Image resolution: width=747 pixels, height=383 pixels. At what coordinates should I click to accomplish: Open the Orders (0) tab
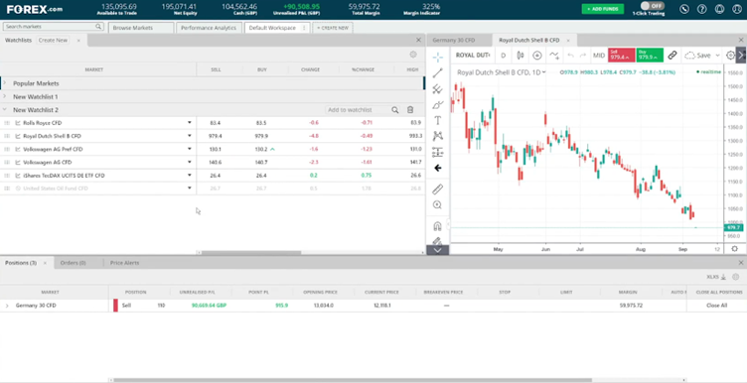73,263
